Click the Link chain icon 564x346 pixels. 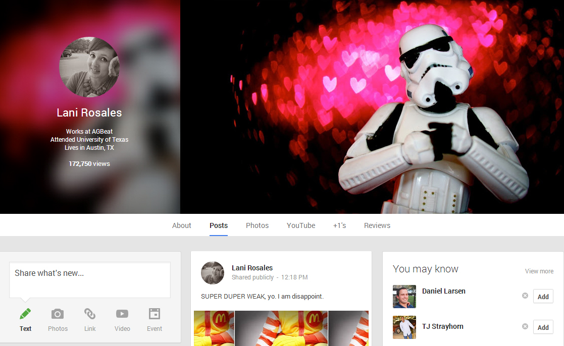90,314
